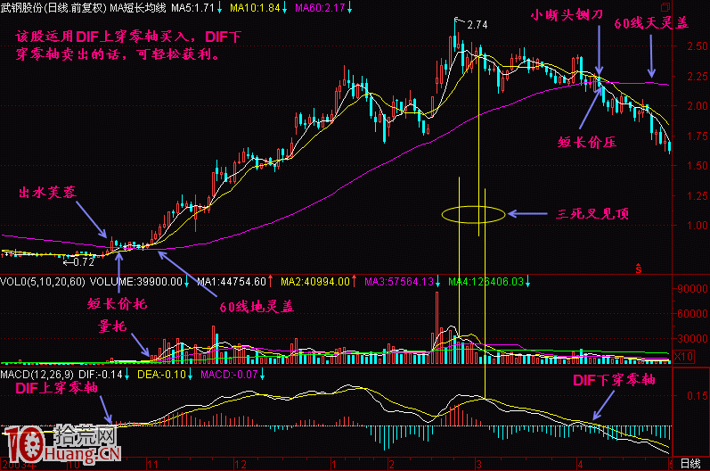Image resolution: width=710 pixels, height=471 pixels.
Task: Click the red up arrow after MA2:40994.00
Action: 354,282
